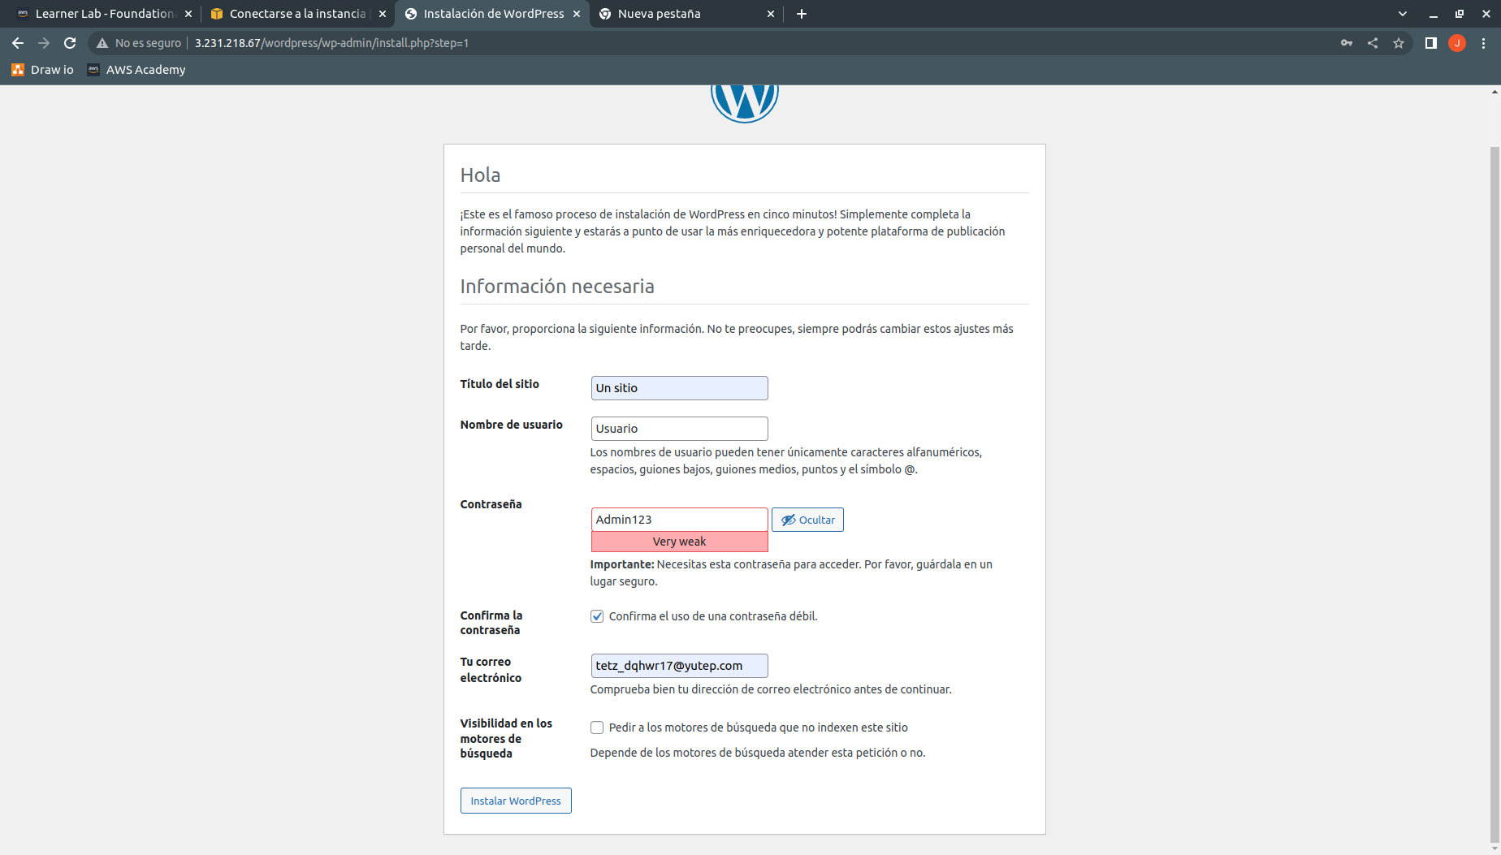Click the WordPress logo
1501x855 pixels.
click(745, 103)
